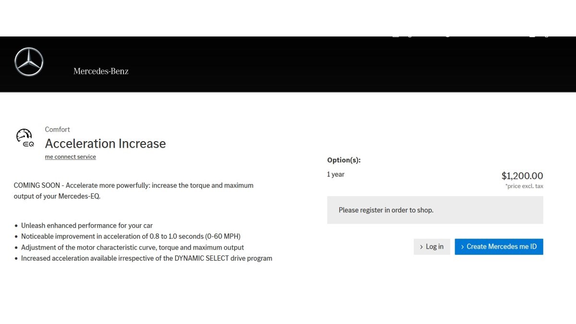Click the chevron icon inside the Log in button
The image size is (576, 324).
(421, 246)
